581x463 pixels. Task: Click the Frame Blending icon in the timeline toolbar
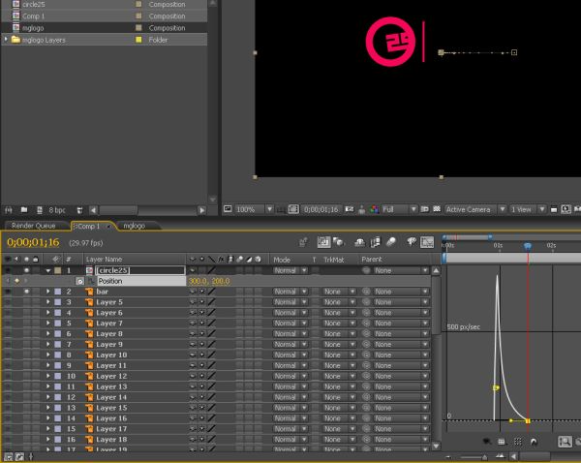tap(376, 242)
